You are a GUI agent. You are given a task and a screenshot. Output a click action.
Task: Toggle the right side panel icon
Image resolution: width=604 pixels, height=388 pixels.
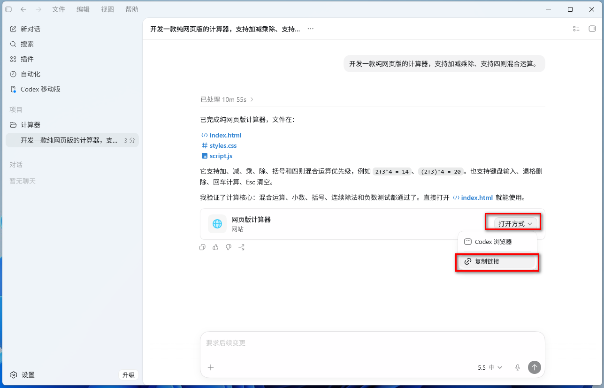(592, 29)
